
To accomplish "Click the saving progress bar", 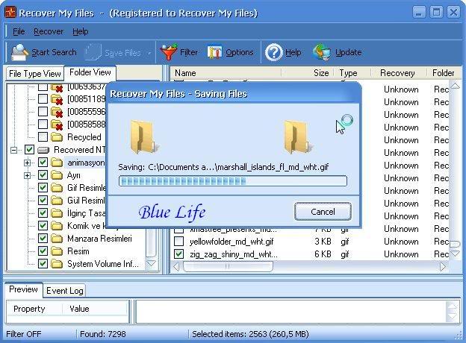I will [x=233, y=181].
